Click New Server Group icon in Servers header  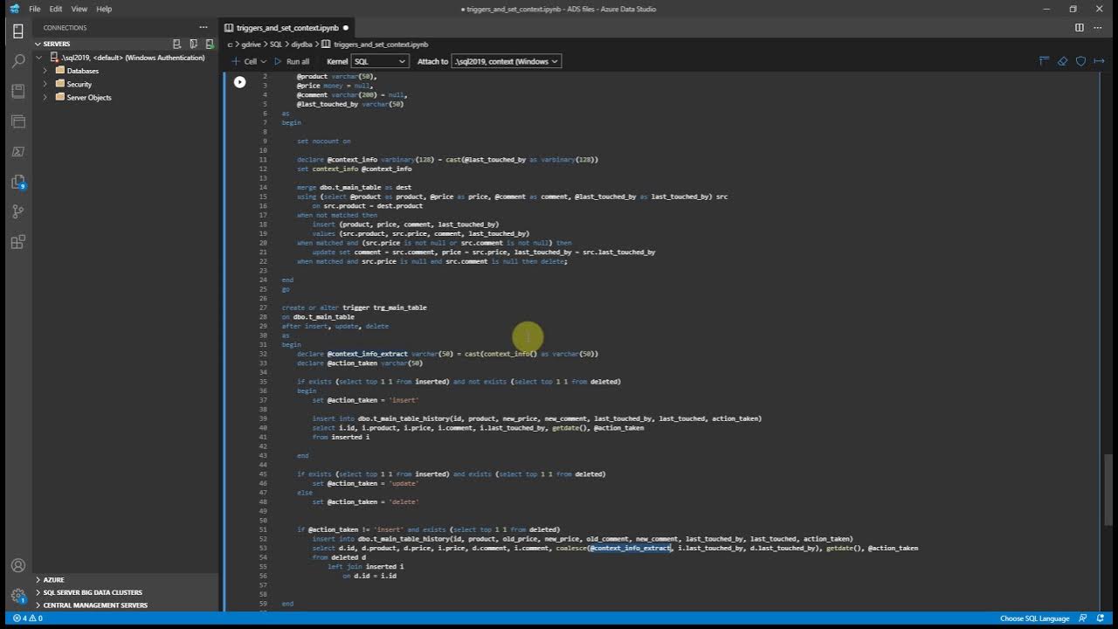coord(193,44)
